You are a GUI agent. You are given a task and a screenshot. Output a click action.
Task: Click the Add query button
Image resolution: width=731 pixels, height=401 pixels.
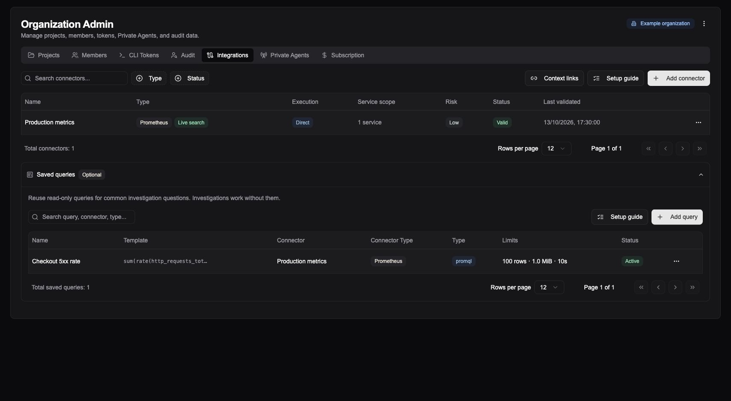tap(677, 217)
